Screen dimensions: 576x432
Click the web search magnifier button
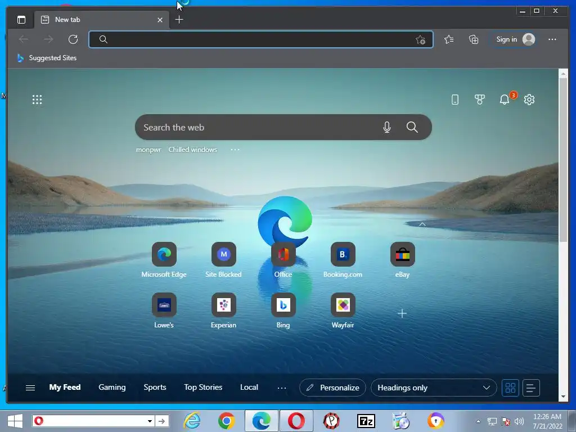coord(412,127)
